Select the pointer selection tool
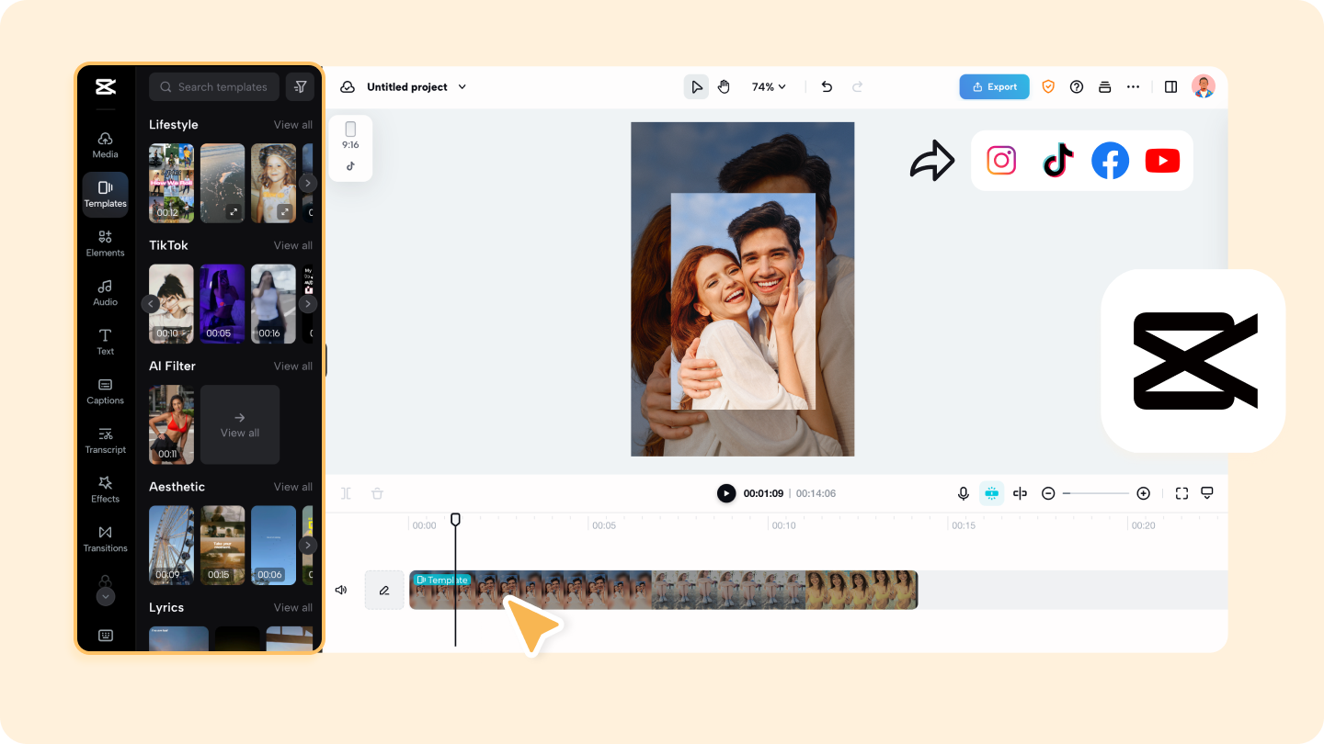1324x744 pixels. [696, 87]
